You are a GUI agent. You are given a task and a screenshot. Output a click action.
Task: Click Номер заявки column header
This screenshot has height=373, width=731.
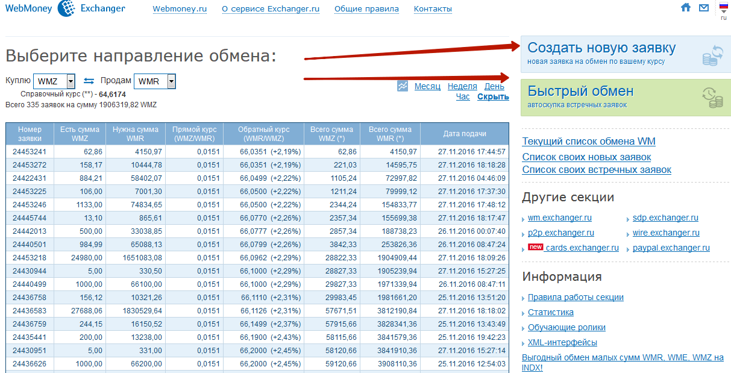tap(30, 134)
